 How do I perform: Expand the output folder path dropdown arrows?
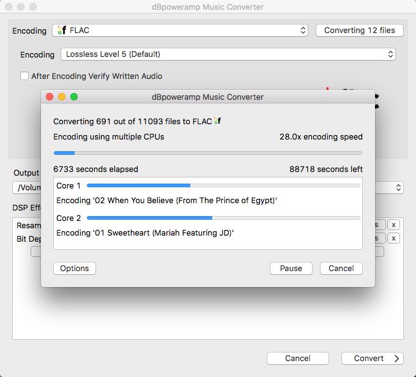(398, 188)
